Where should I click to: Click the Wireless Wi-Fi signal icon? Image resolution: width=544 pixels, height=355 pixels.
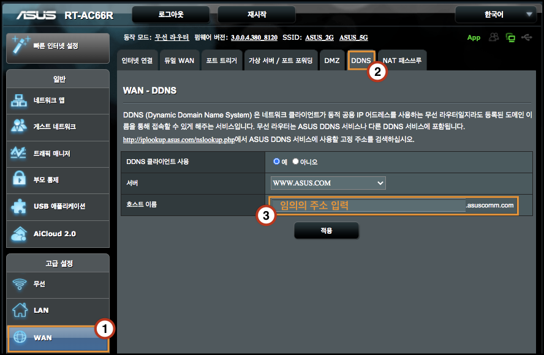coord(20,284)
